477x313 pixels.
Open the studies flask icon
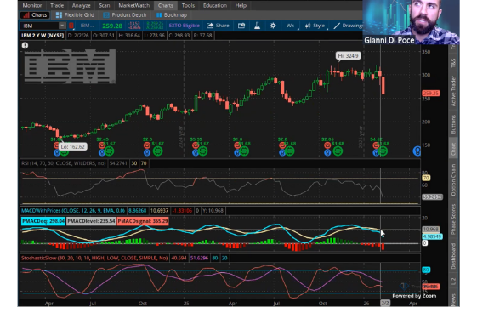click(257, 26)
